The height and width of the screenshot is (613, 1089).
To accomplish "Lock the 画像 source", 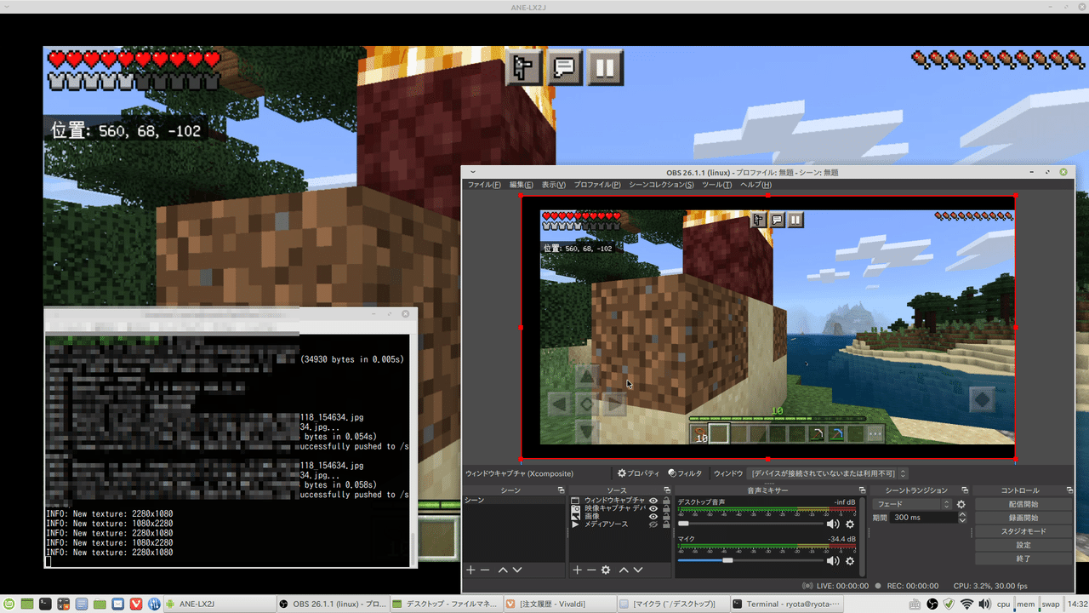I will click(x=666, y=517).
